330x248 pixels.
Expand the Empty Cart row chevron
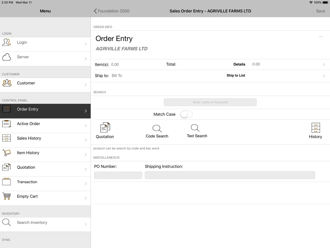[86, 198]
